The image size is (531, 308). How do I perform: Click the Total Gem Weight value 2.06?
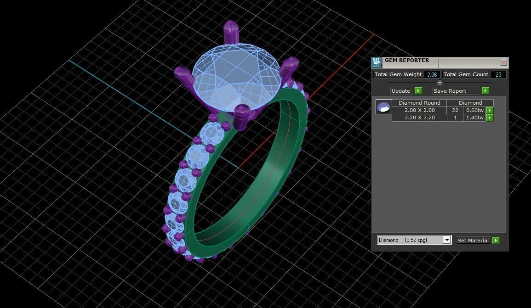click(x=432, y=74)
